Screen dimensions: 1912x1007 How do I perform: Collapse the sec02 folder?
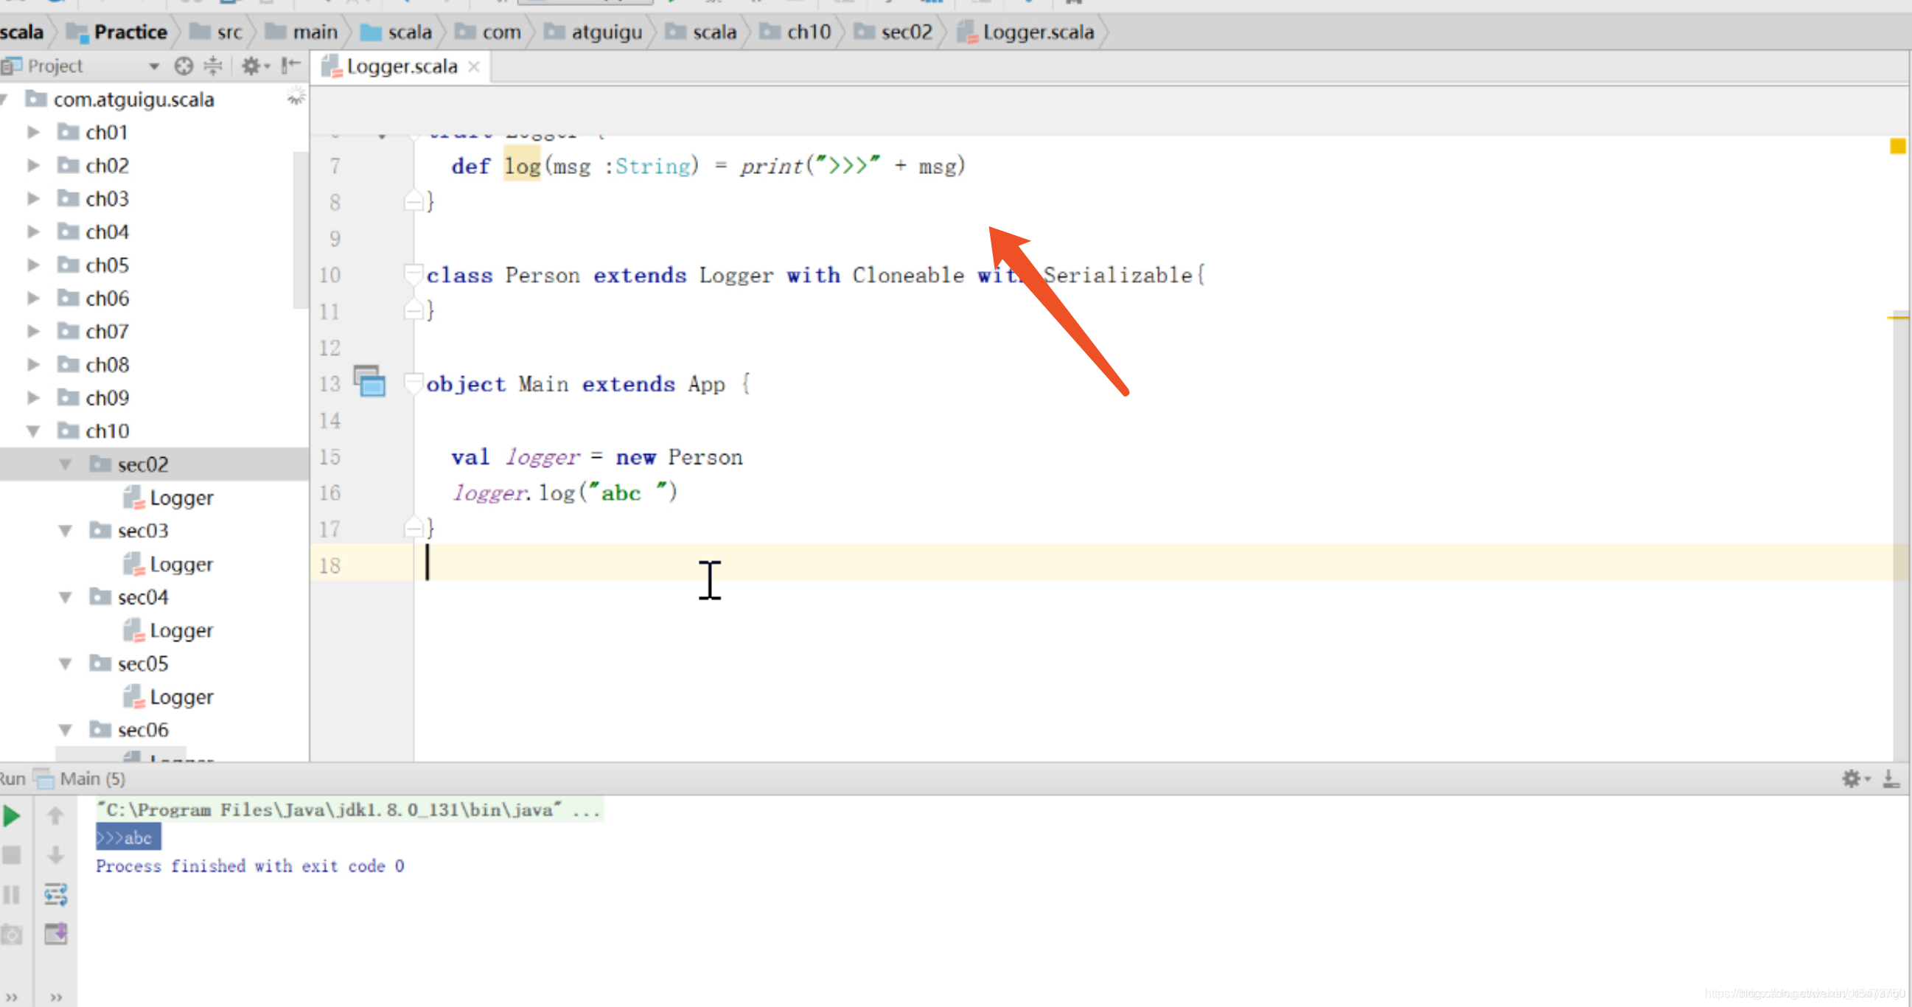[66, 464]
